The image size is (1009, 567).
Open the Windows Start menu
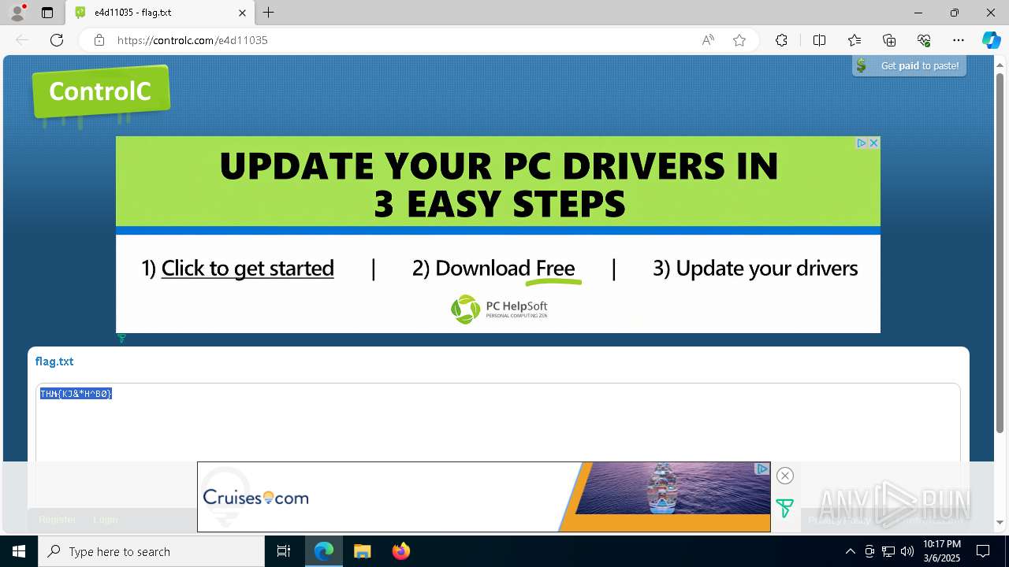click(x=19, y=551)
